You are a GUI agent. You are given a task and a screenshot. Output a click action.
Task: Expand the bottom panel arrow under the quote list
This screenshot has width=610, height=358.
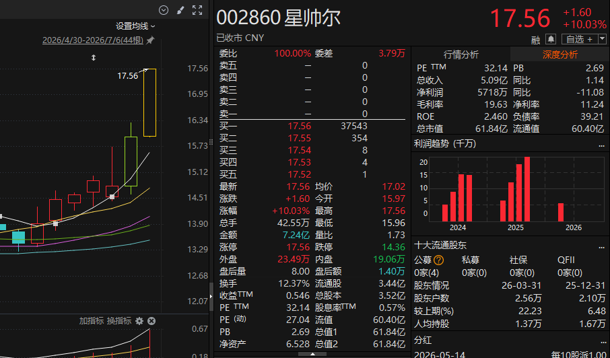click(313, 355)
